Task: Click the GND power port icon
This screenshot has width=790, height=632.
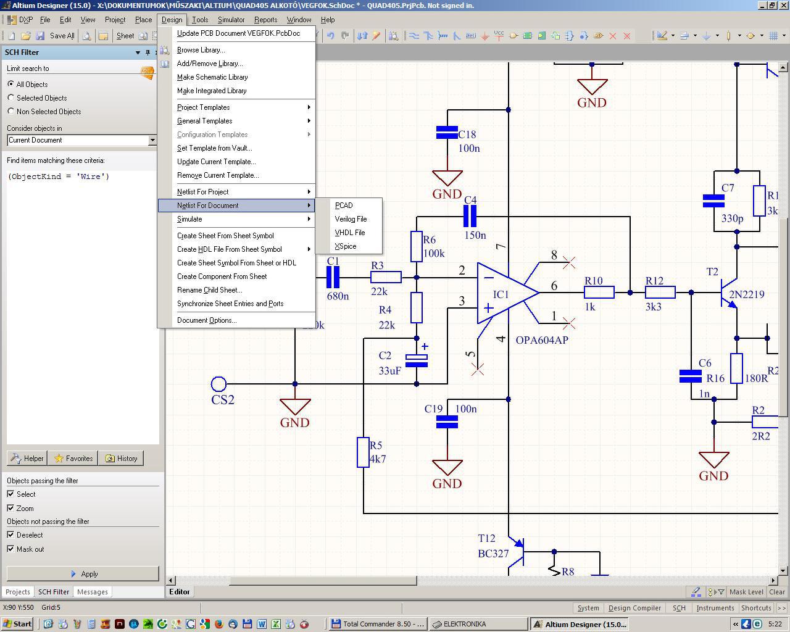Action: (x=485, y=36)
